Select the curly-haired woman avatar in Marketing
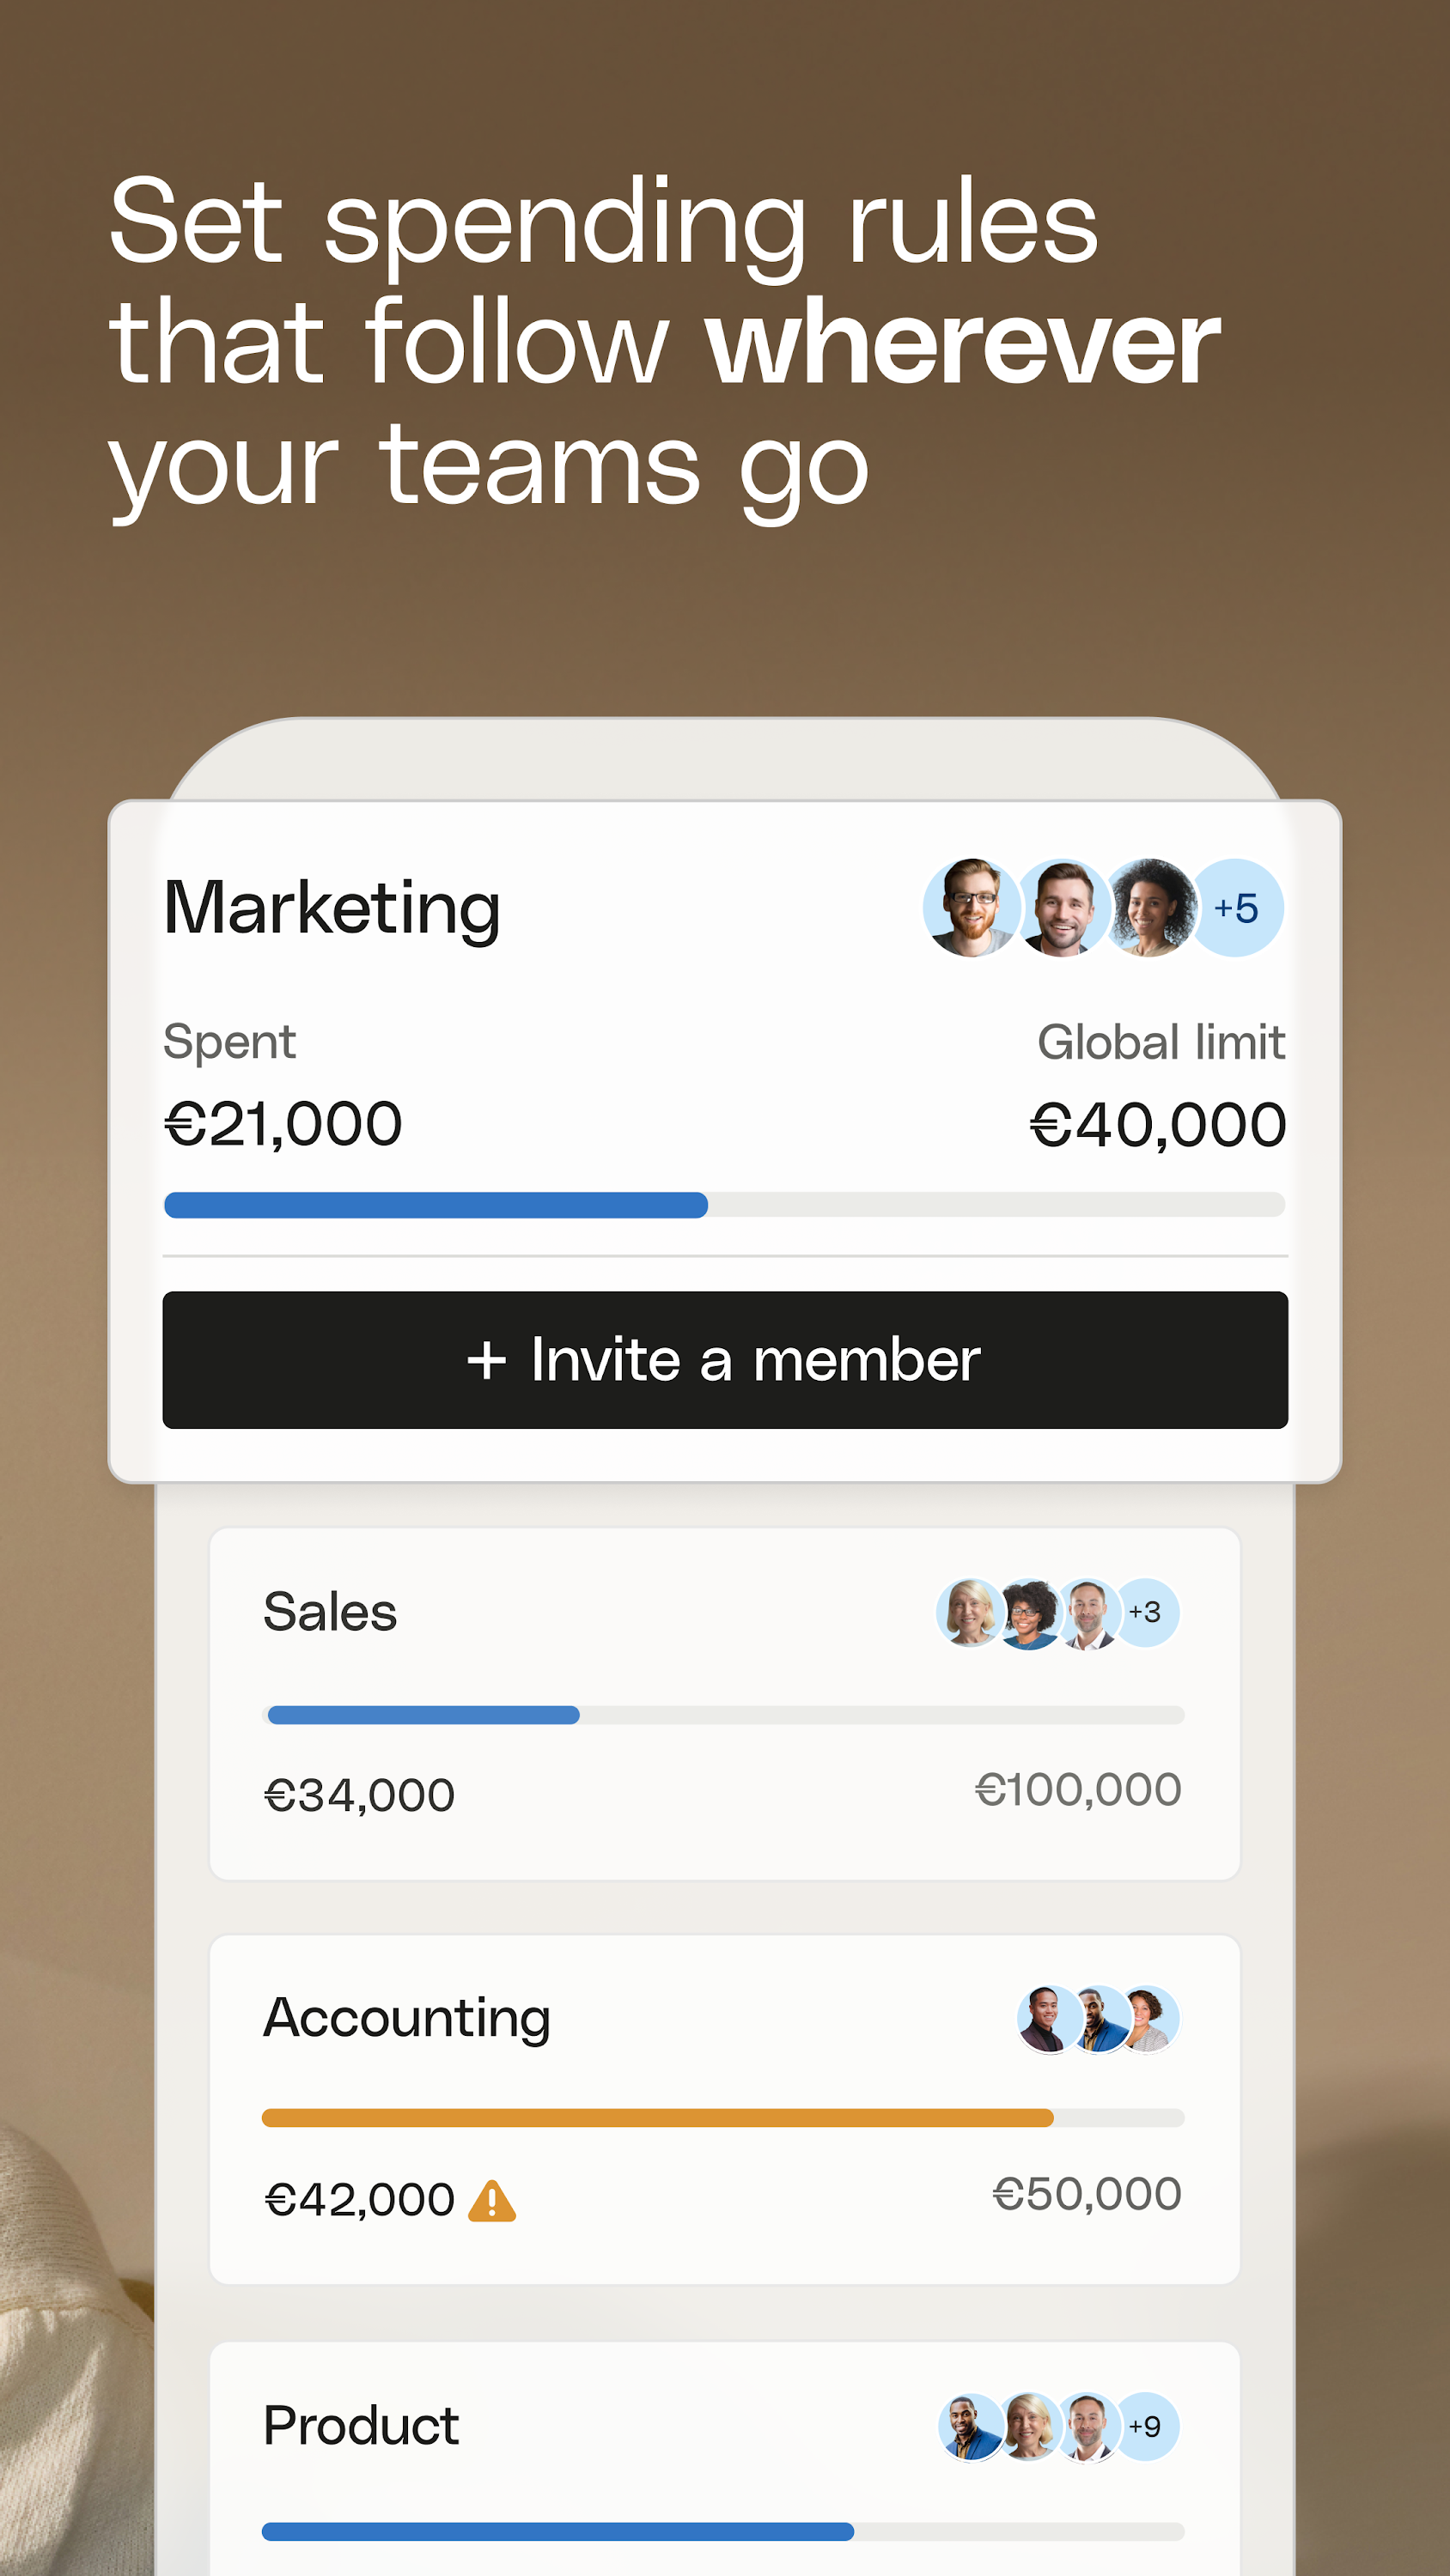The width and height of the screenshot is (1450, 2576). click(1151, 908)
